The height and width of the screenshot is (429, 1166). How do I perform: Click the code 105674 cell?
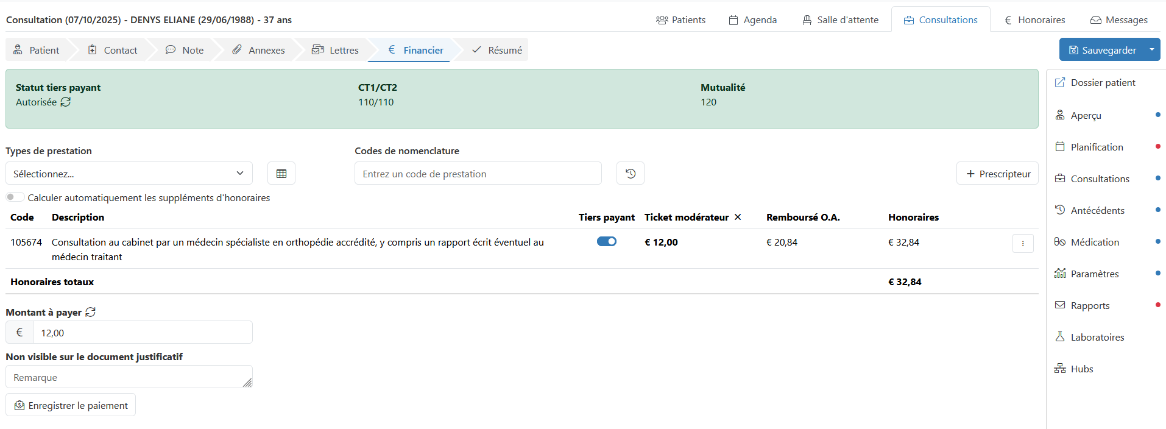[x=26, y=242]
